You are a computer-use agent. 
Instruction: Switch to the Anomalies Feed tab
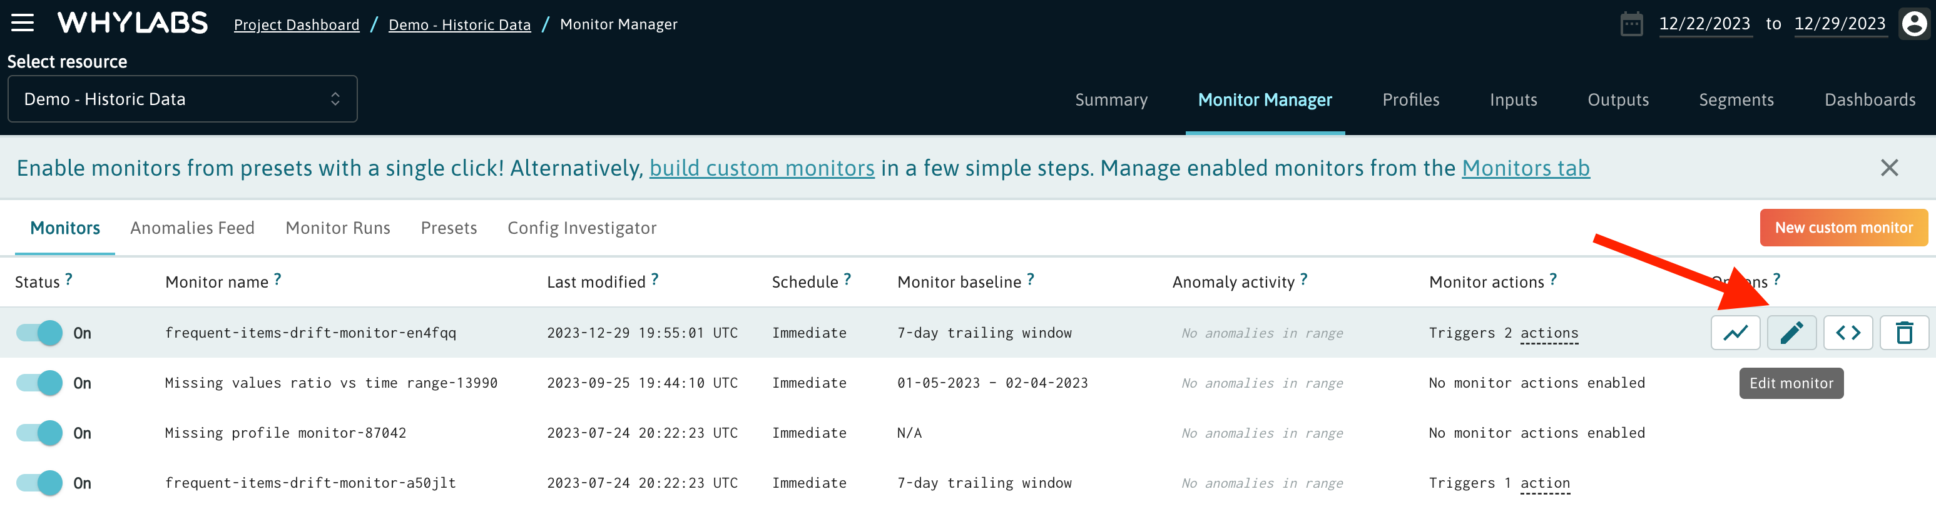pos(192,228)
